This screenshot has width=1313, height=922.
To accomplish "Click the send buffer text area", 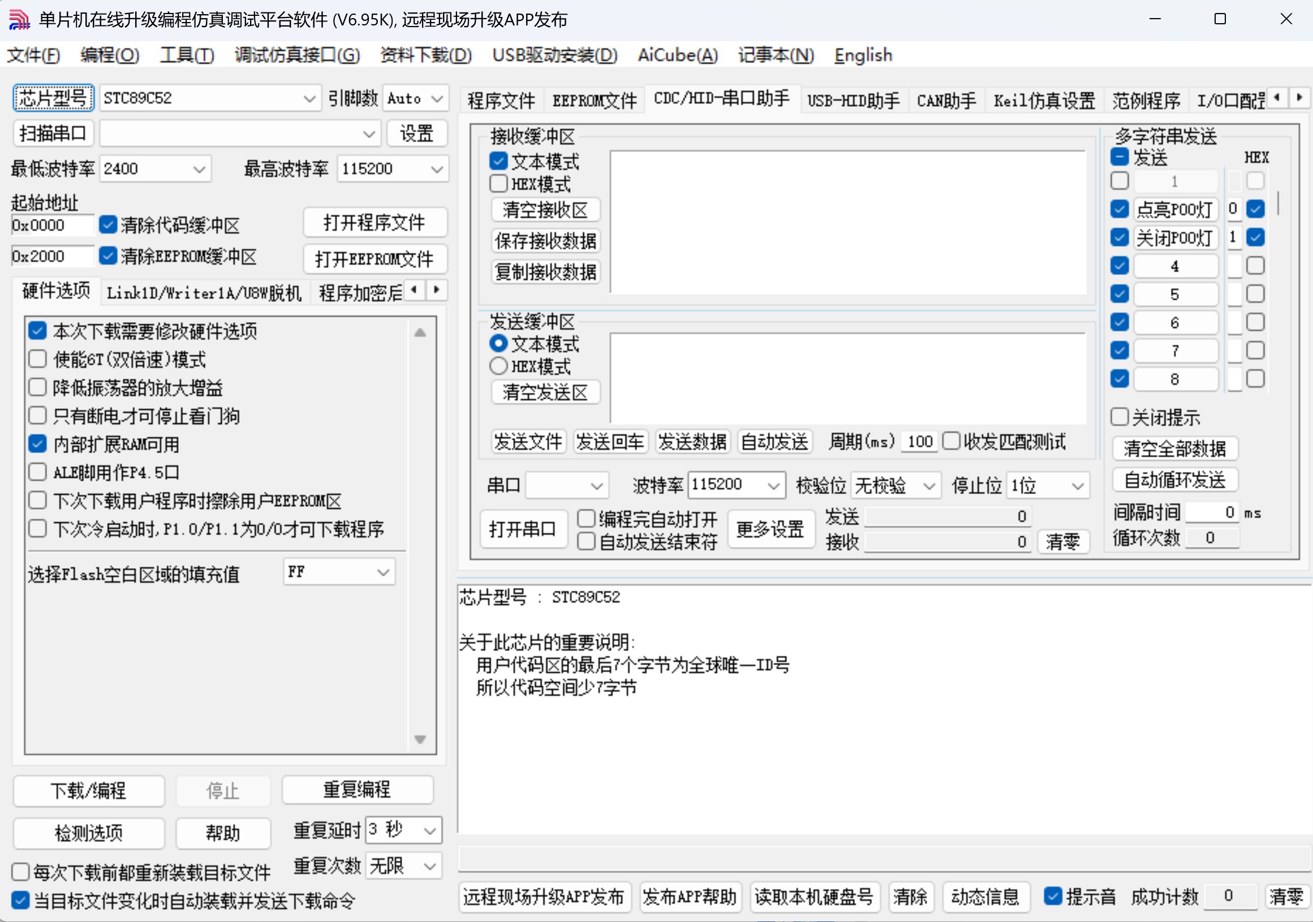I will pyautogui.click(x=848, y=378).
